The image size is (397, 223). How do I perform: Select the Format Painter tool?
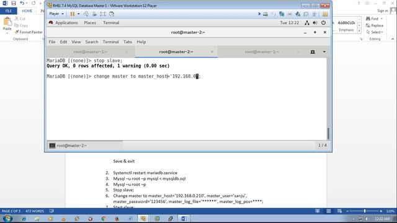tap(29, 32)
